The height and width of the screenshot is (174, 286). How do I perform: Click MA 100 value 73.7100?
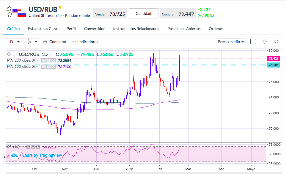point(65,67)
